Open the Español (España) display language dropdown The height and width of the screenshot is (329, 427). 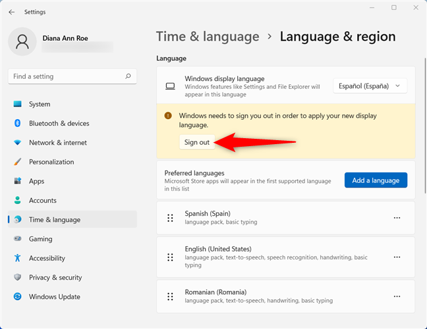coord(370,86)
